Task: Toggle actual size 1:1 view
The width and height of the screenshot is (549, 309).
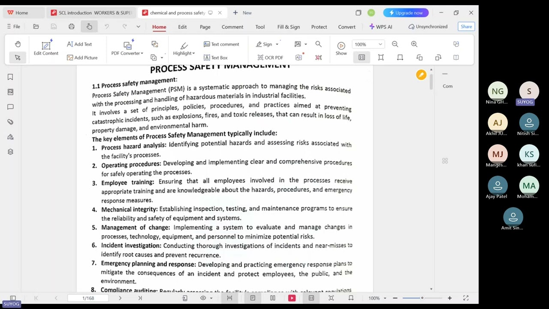Action: pos(362,58)
